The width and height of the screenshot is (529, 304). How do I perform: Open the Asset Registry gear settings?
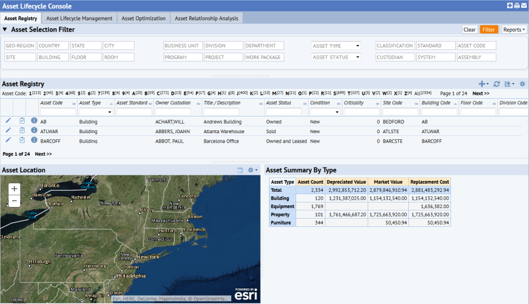coord(522,84)
